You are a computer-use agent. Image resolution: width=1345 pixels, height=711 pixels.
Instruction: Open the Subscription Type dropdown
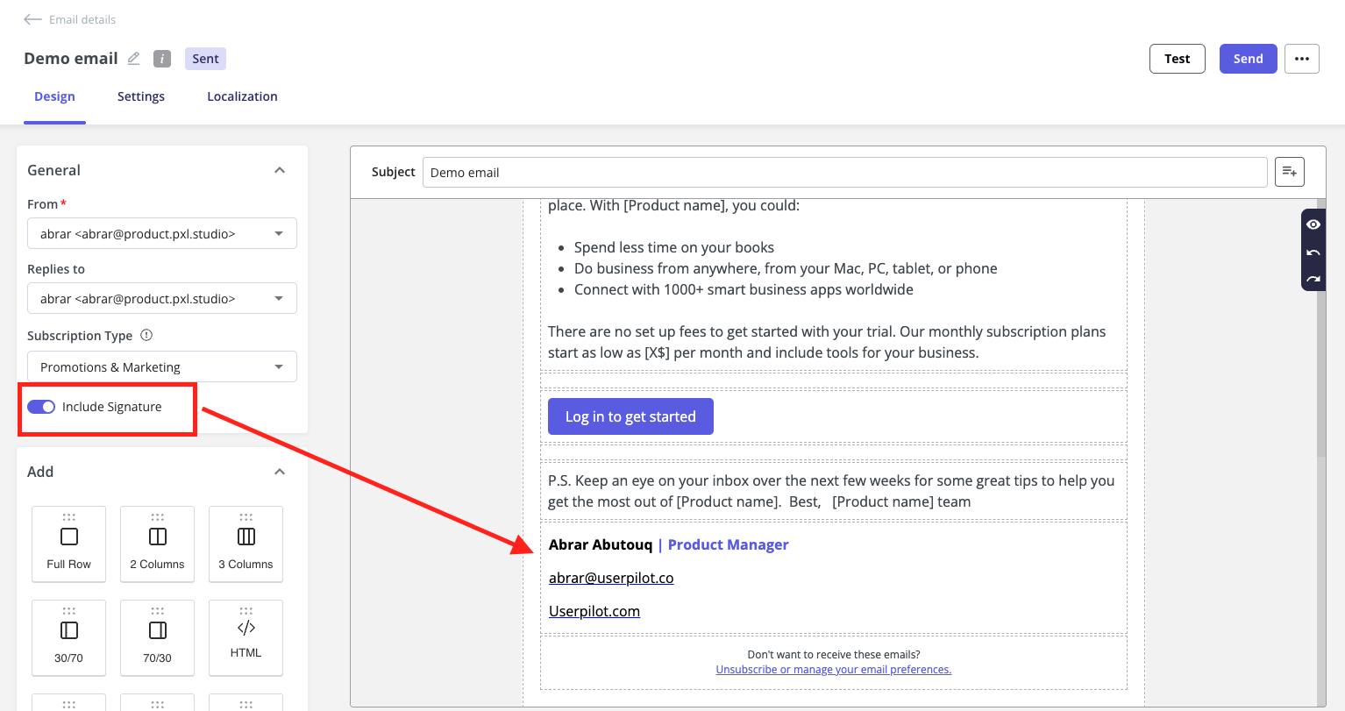[162, 366]
